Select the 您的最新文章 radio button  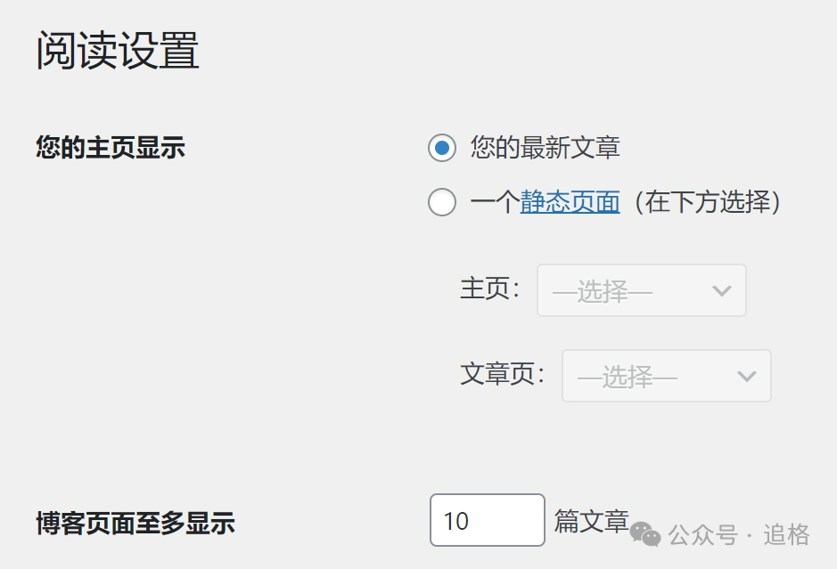point(442,148)
